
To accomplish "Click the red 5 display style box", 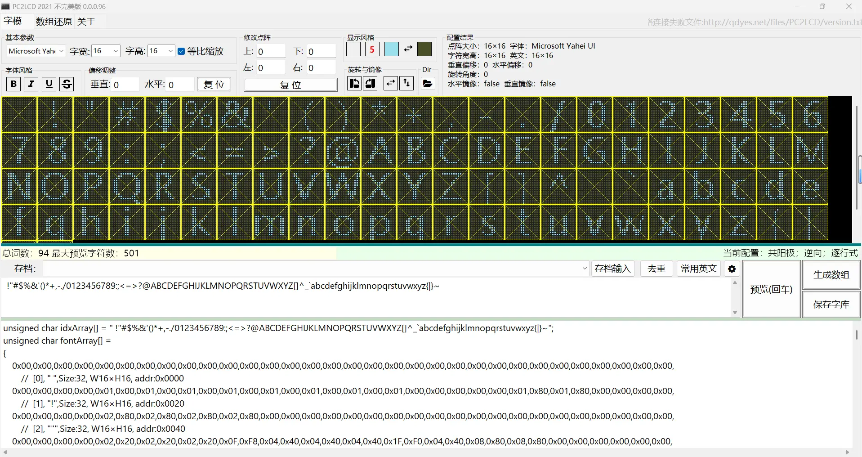I will coord(372,49).
